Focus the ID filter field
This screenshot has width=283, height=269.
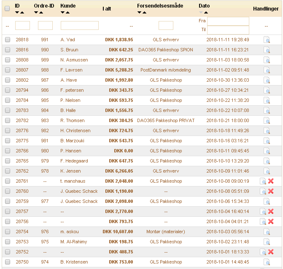pyautogui.click(x=22, y=25)
